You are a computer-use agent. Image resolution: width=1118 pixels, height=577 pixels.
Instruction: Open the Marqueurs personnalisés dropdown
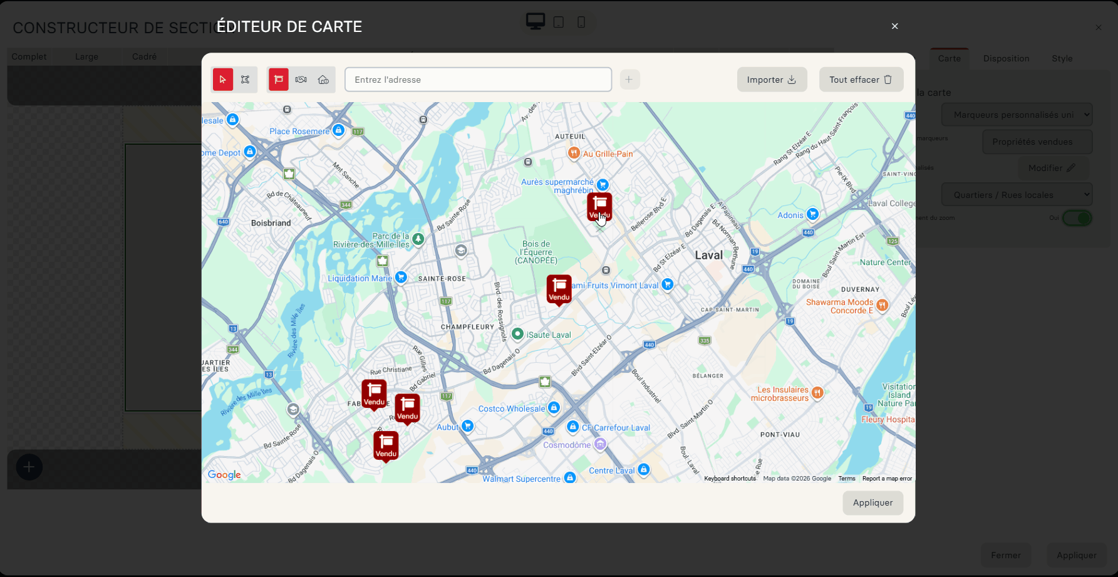1017,115
